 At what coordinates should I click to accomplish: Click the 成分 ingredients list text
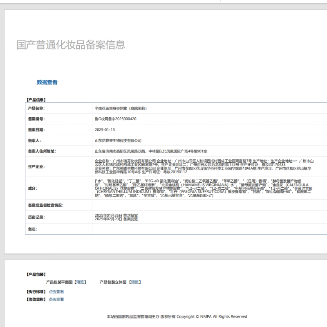[x=204, y=188]
